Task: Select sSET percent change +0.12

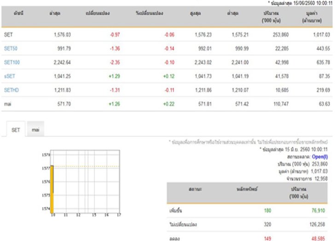Action: pyautogui.click(x=169, y=76)
